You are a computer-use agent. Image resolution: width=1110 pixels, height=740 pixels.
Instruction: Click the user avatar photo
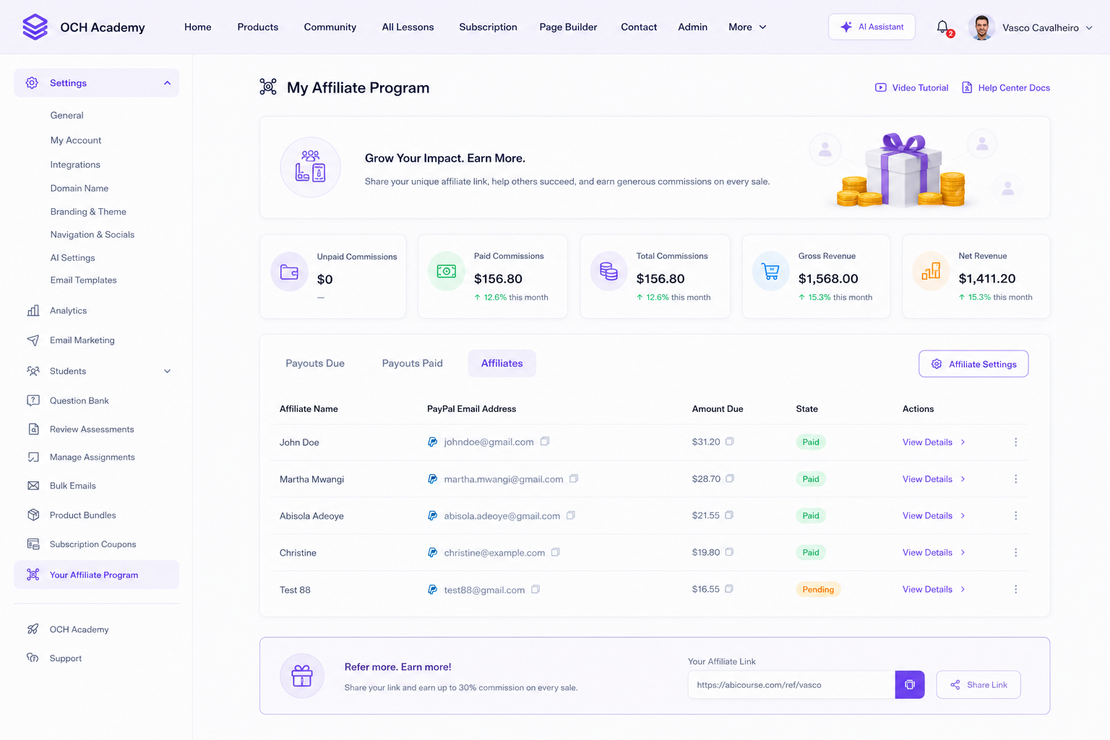click(981, 27)
